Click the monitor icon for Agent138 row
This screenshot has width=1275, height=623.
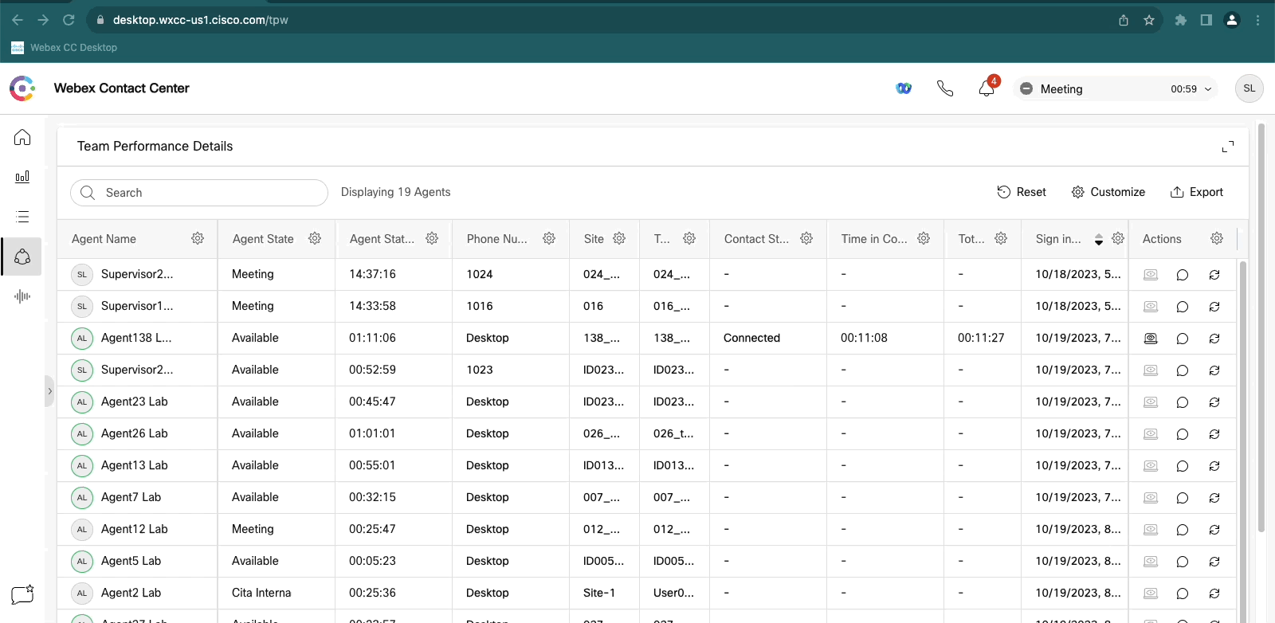(x=1151, y=339)
